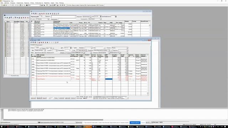Click the horizontal scrollbar of the messages panel
The height and width of the screenshot is (128, 228).
pyautogui.click(x=53, y=120)
